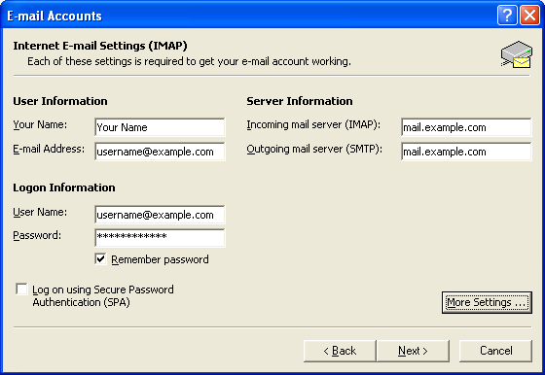This screenshot has height=375, width=545.
Task: Click the E-mail Address input field
Action: click(x=160, y=152)
